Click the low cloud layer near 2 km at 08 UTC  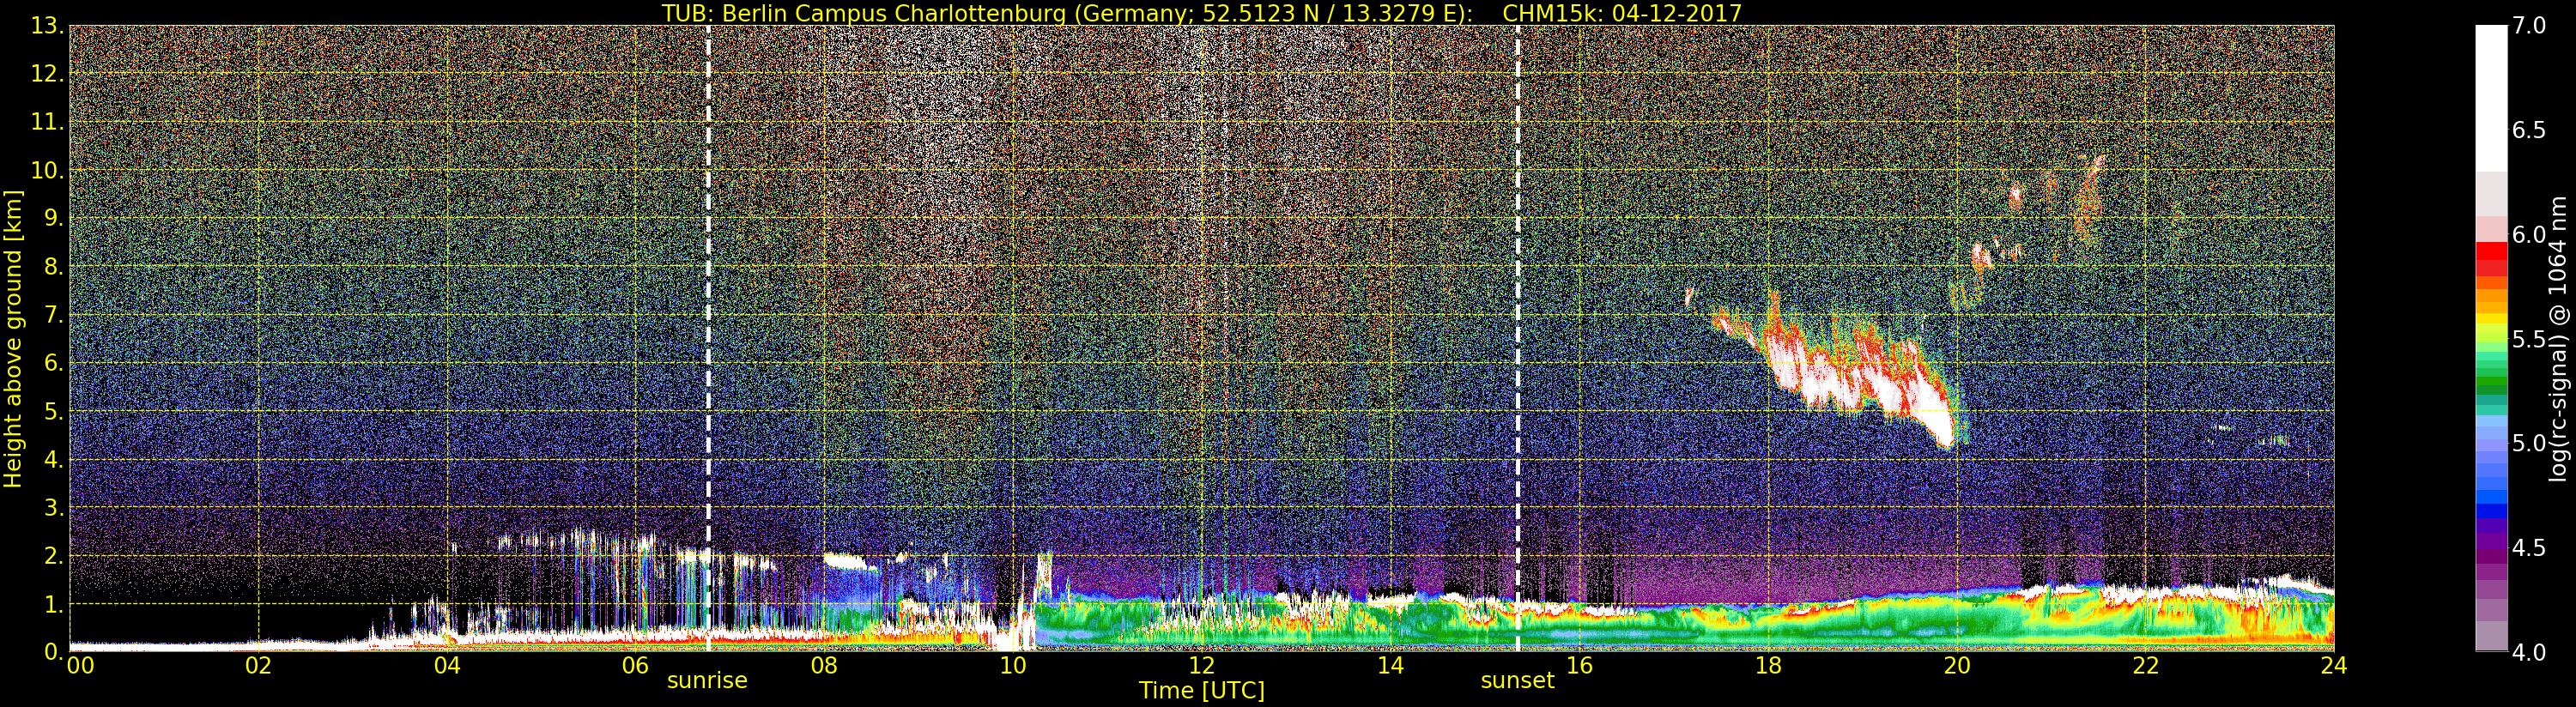[848, 561]
